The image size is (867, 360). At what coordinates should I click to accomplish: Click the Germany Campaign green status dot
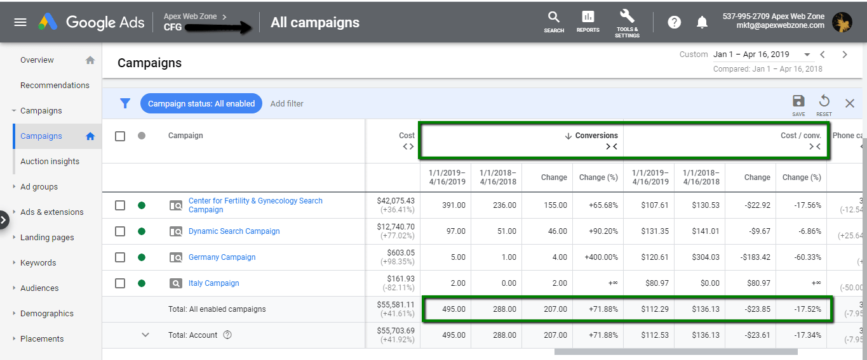pyautogui.click(x=142, y=257)
